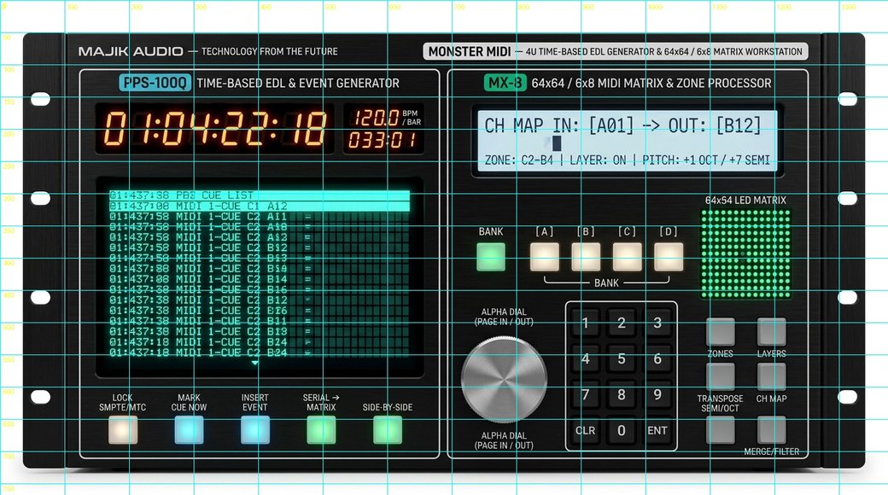Click the gray LAYERS button
This screenshot has width=888, height=495.
(771, 333)
